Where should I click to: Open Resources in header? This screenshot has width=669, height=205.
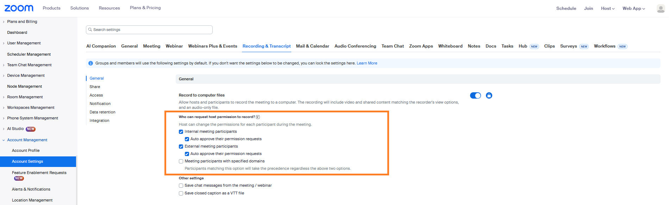click(x=109, y=8)
